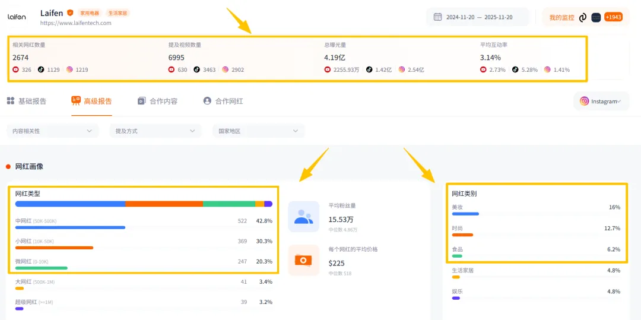Viewport: 641px width, 320px height.
Task: Expand the 国家地区 dropdown
Action: (258, 131)
